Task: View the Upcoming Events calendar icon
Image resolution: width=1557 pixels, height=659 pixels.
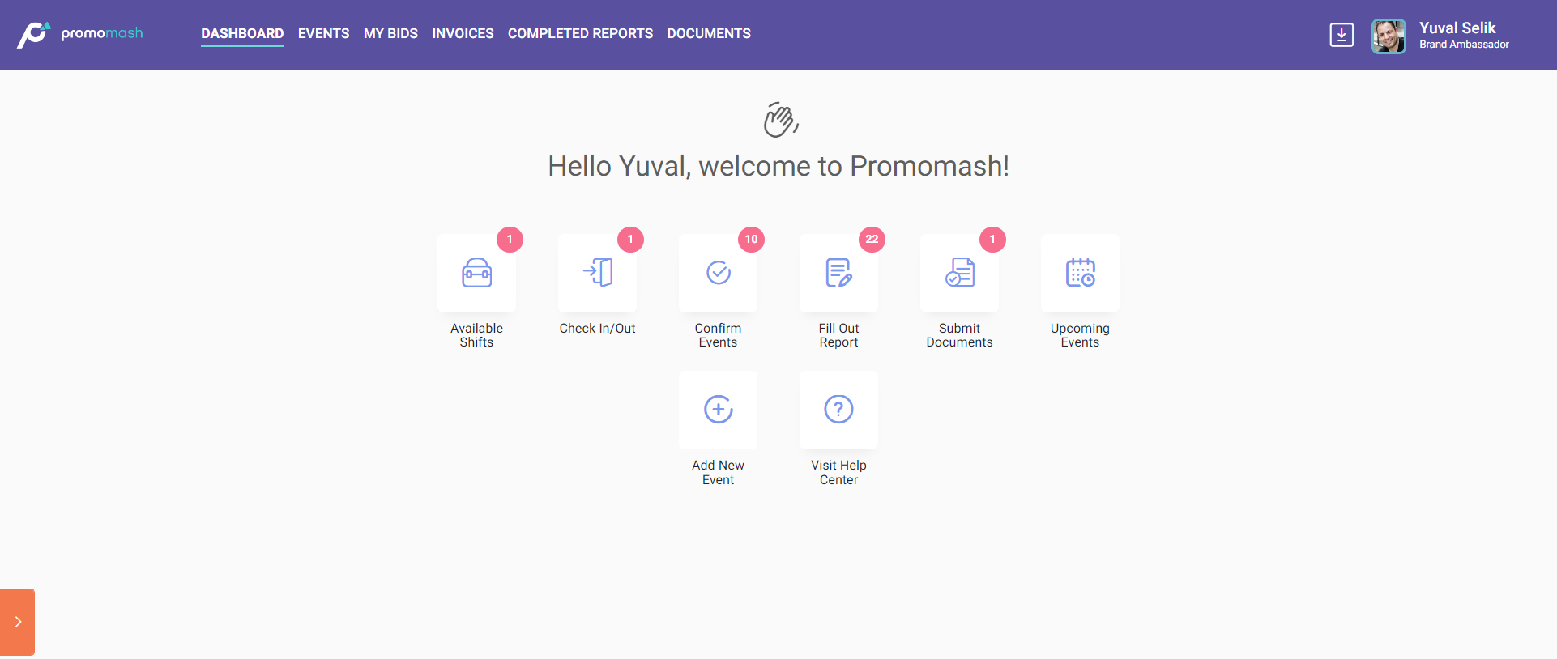Action: click(1080, 274)
